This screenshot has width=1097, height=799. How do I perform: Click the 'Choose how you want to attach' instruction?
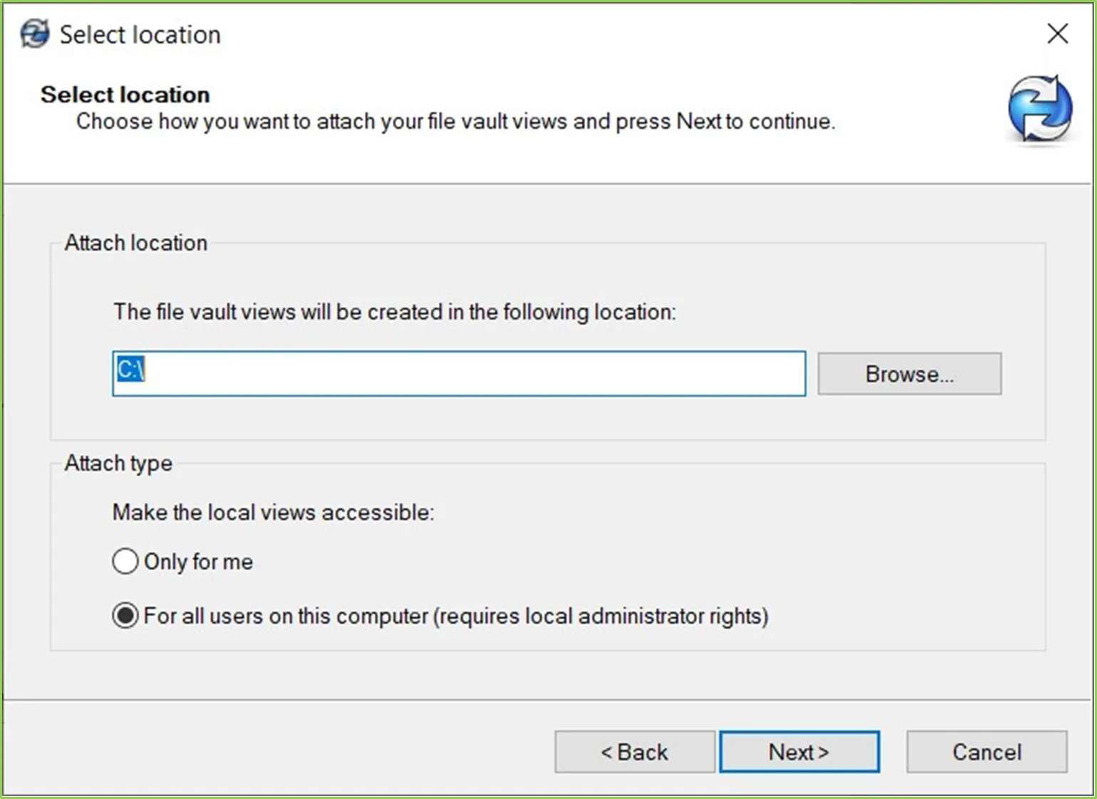[x=455, y=121]
